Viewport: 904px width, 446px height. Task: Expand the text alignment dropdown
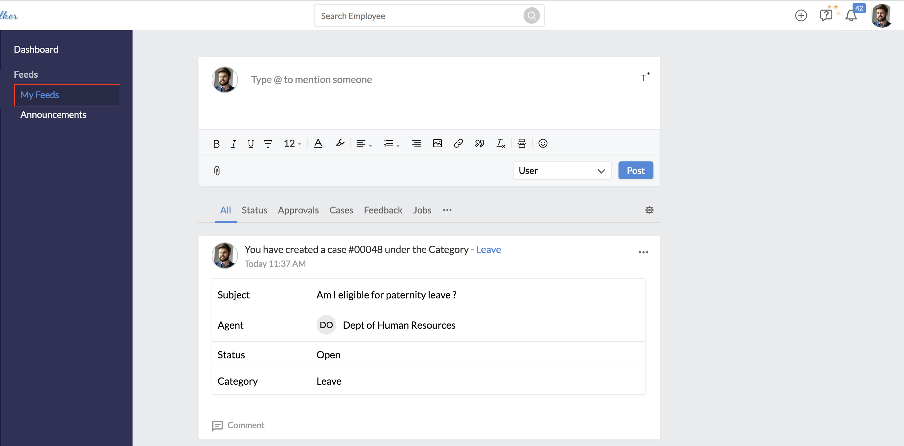point(364,143)
